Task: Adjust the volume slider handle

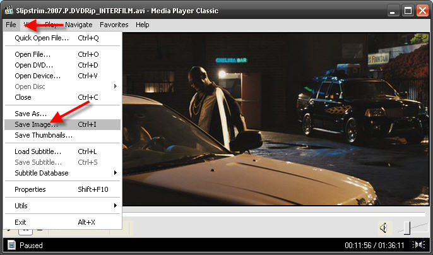Action: click(407, 228)
